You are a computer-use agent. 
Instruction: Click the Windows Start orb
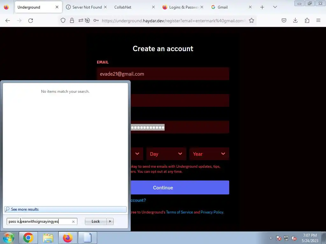(x=8, y=238)
